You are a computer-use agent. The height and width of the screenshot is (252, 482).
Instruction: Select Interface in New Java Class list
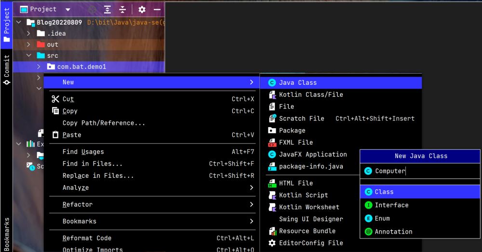click(x=391, y=205)
